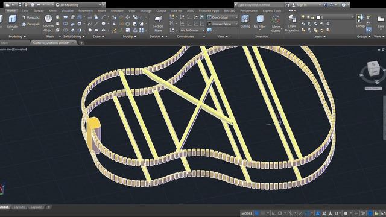
Task: Open the Annotate ribbon tab
Action: point(117,11)
